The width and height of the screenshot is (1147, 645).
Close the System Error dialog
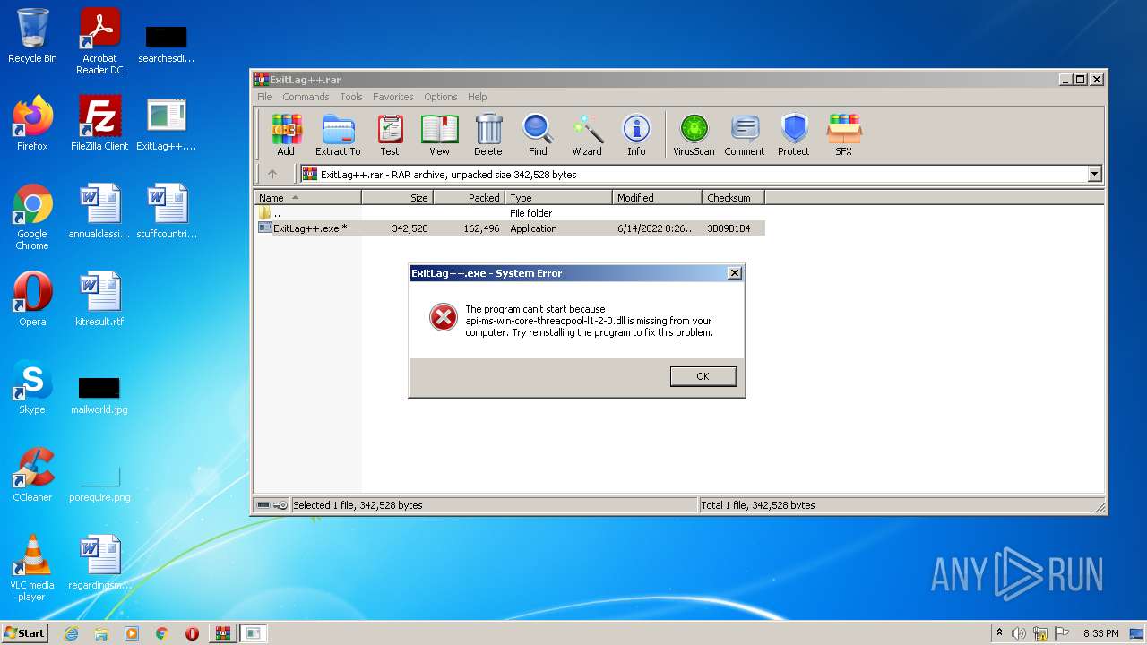(735, 273)
